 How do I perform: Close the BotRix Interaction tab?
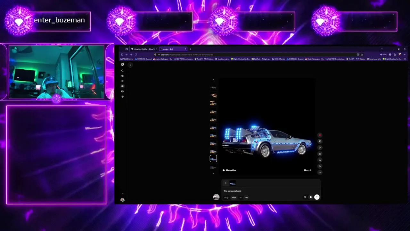pos(156,49)
